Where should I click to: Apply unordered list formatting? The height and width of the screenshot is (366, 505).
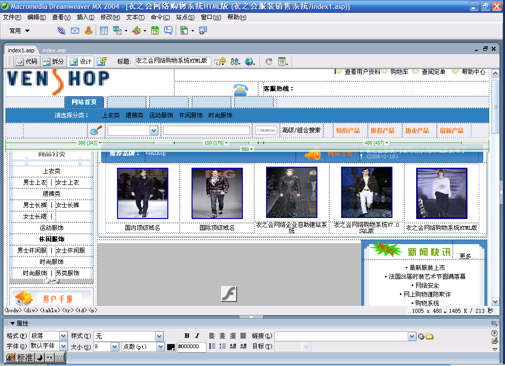[212, 346]
